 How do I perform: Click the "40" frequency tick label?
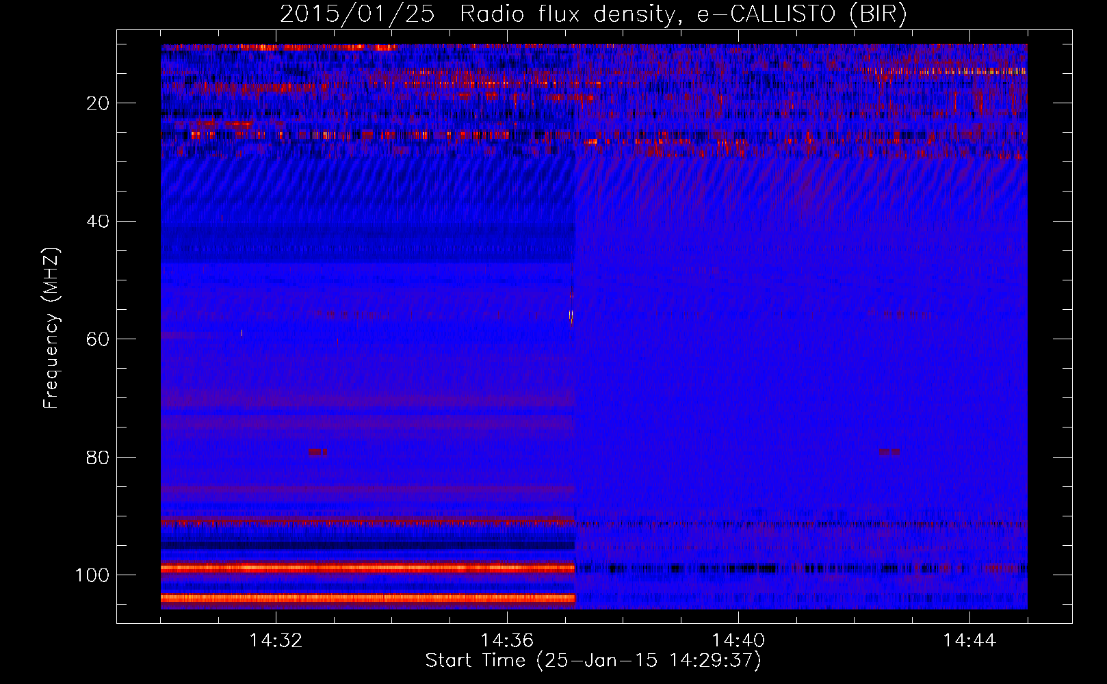pos(99,222)
